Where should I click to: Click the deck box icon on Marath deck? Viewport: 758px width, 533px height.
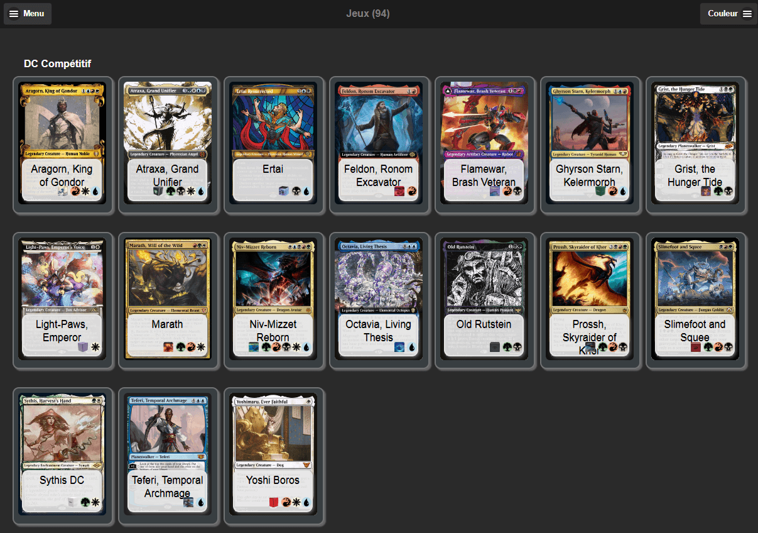[168, 347]
